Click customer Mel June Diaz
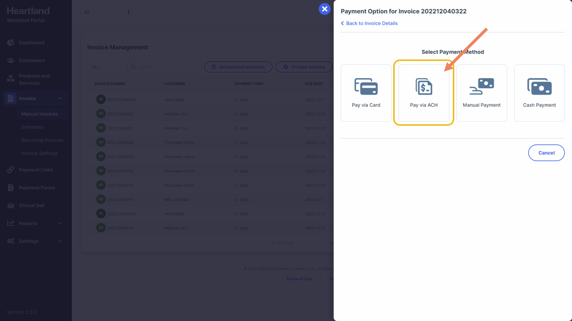 click(x=177, y=199)
